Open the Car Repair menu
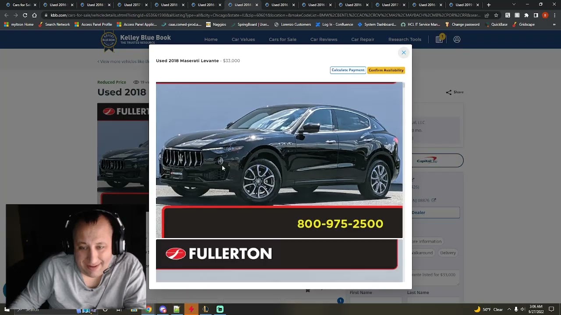 [363, 39]
